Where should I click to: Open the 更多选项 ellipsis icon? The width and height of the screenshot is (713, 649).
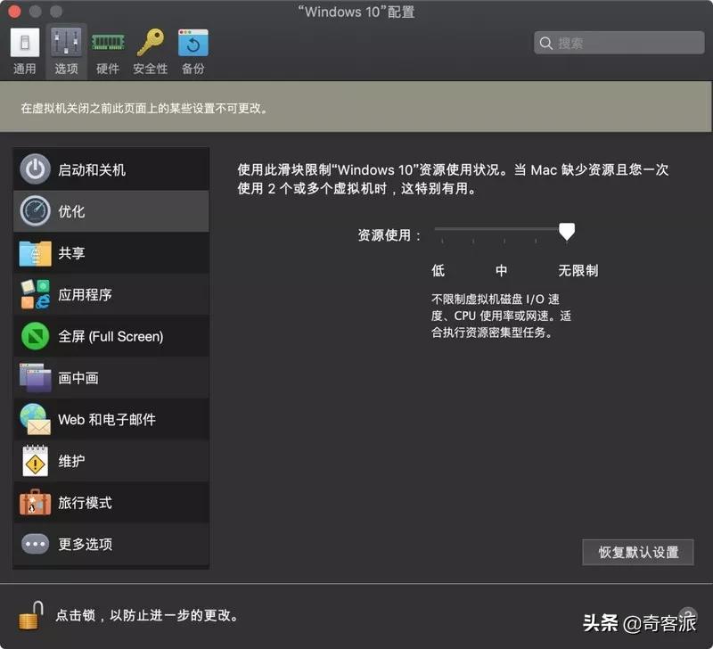tap(36, 544)
